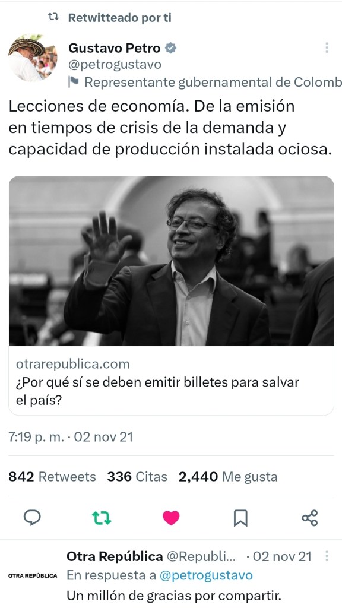Click the small retweet icon above Retwitteado por ti

click(x=53, y=17)
